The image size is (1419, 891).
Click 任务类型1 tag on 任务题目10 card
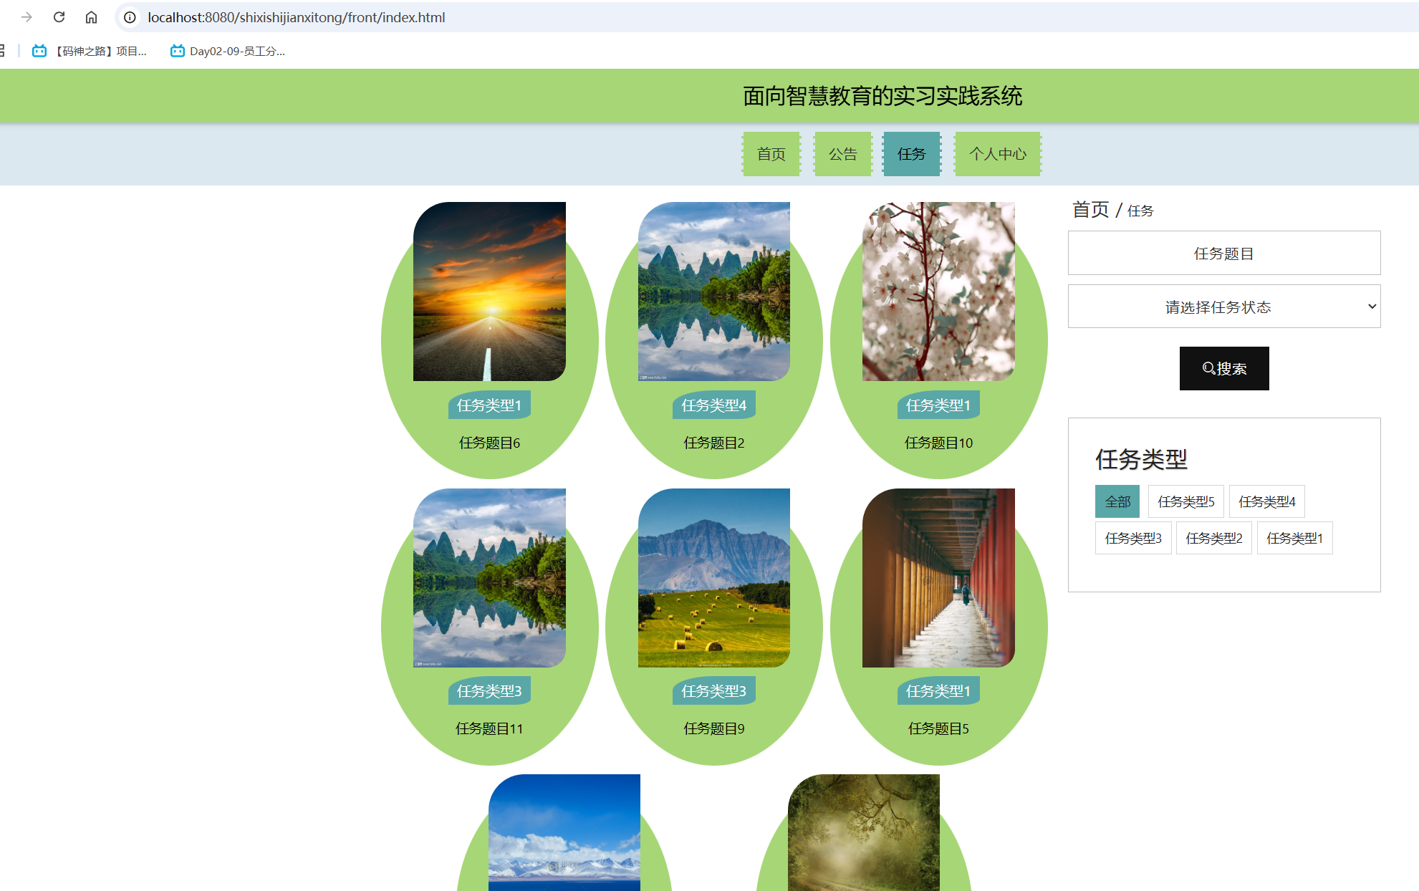(938, 405)
